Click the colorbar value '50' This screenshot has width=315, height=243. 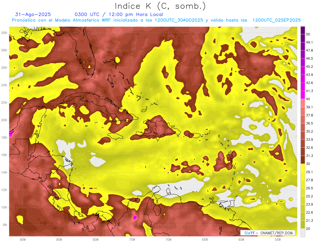point(308,34)
